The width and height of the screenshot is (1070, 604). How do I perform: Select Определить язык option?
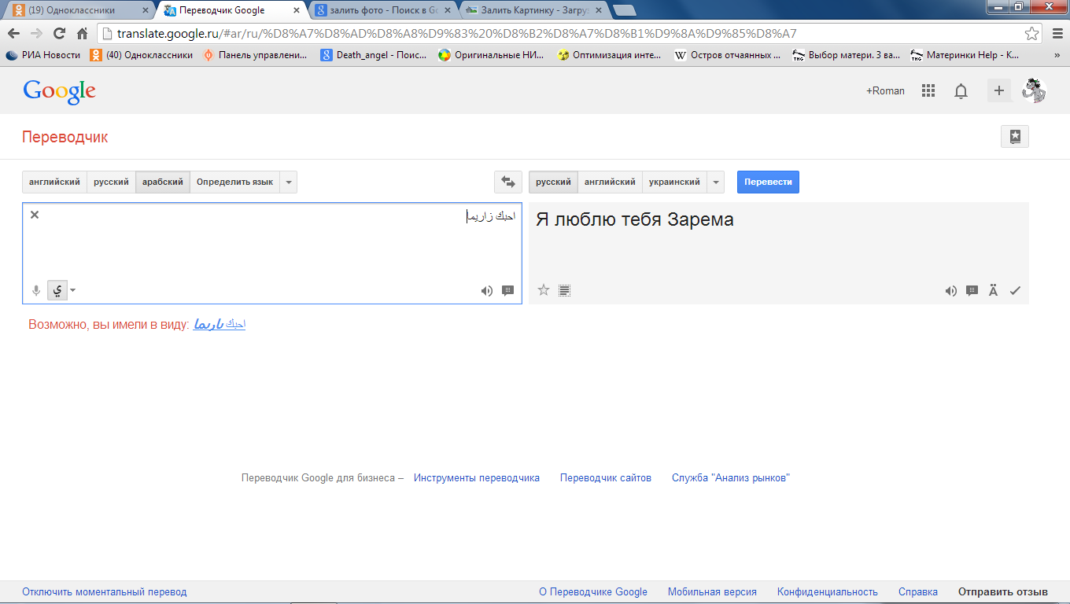tap(234, 182)
